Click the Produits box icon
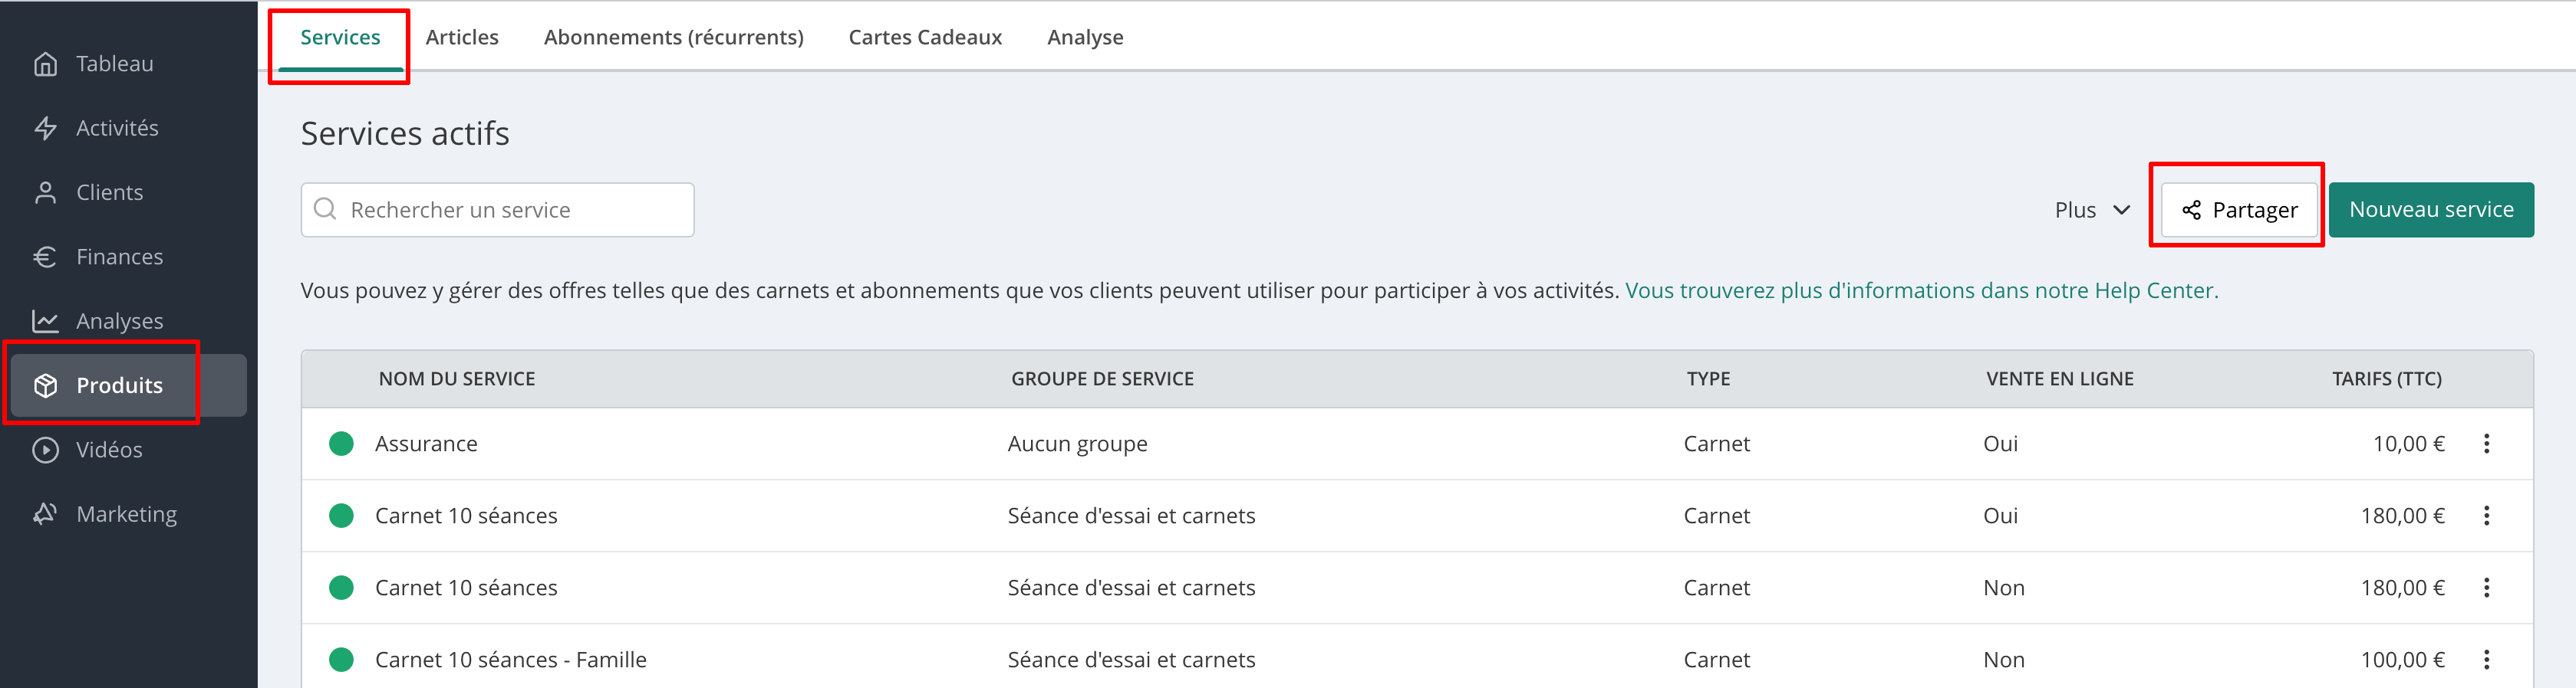The width and height of the screenshot is (2576, 688). (x=45, y=385)
